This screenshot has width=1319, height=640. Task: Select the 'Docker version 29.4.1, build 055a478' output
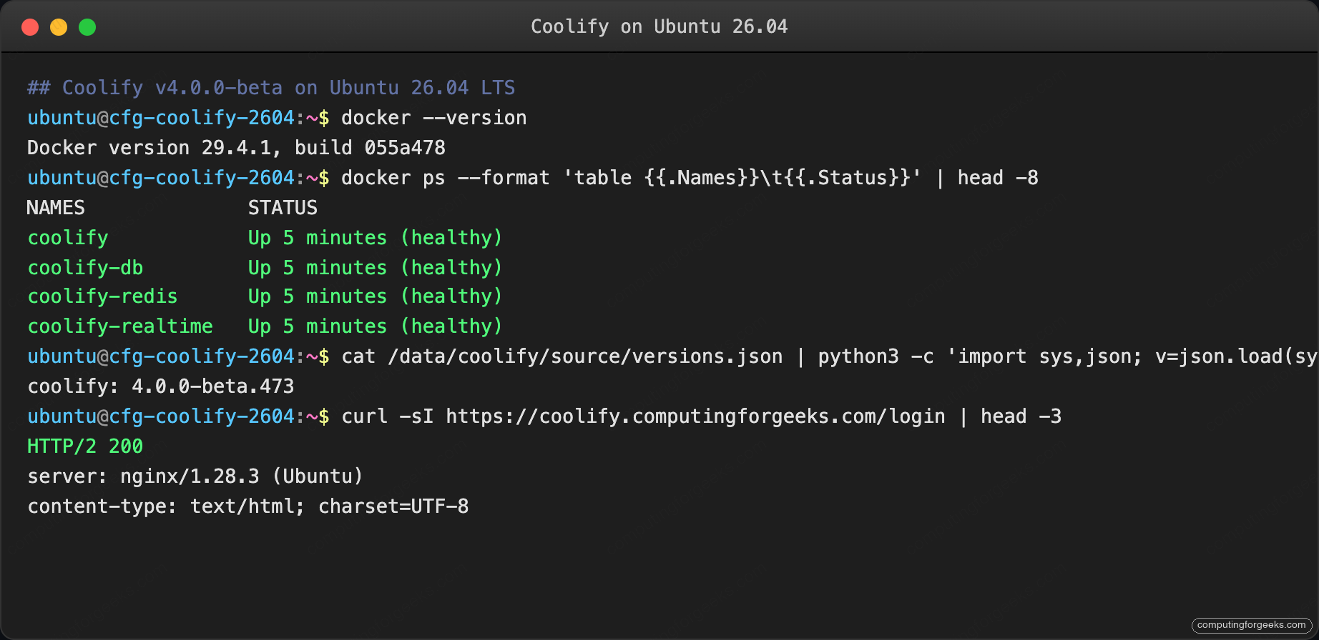[x=236, y=148]
